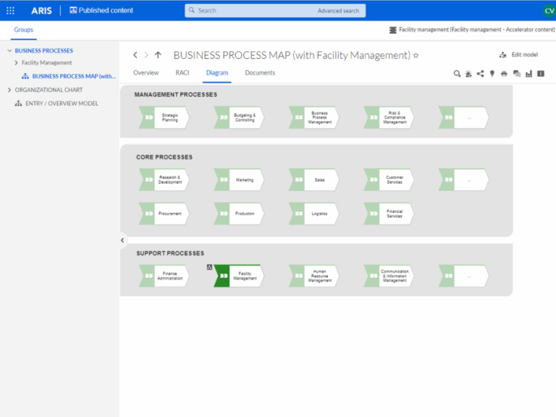
Task: Open the comments icon
Action: pyautogui.click(x=517, y=74)
